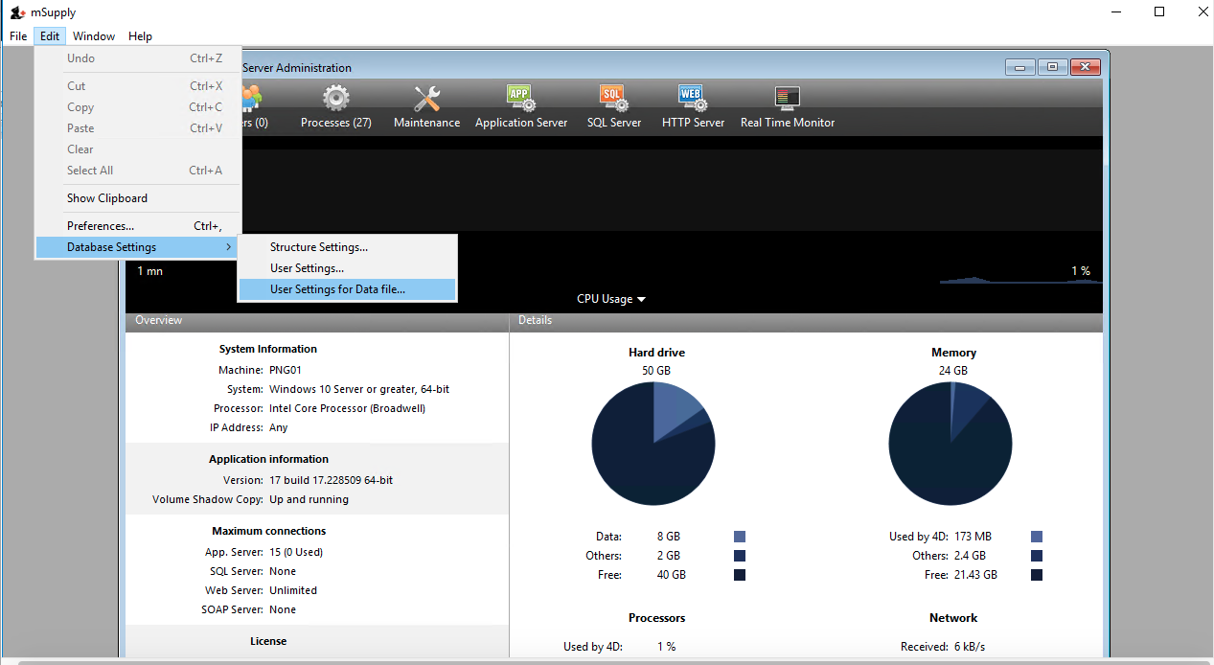The height and width of the screenshot is (665, 1214).
Task: Restore the Server Administration inner window
Action: point(1052,67)
